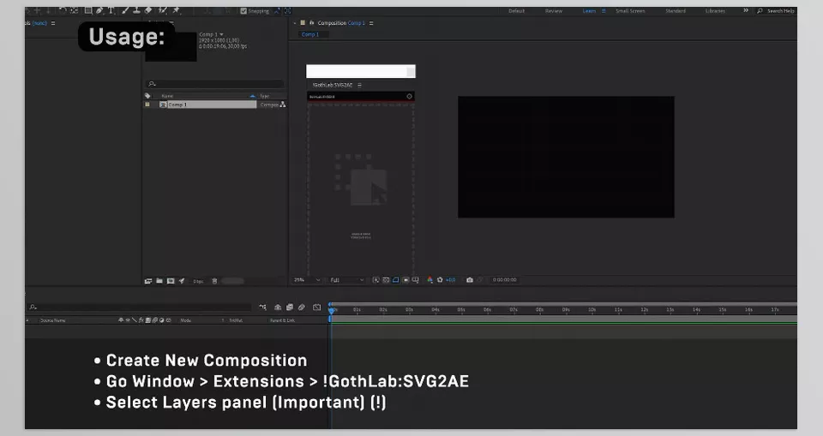
Task: Click the timeline layer search field
Action: point(139,308)
